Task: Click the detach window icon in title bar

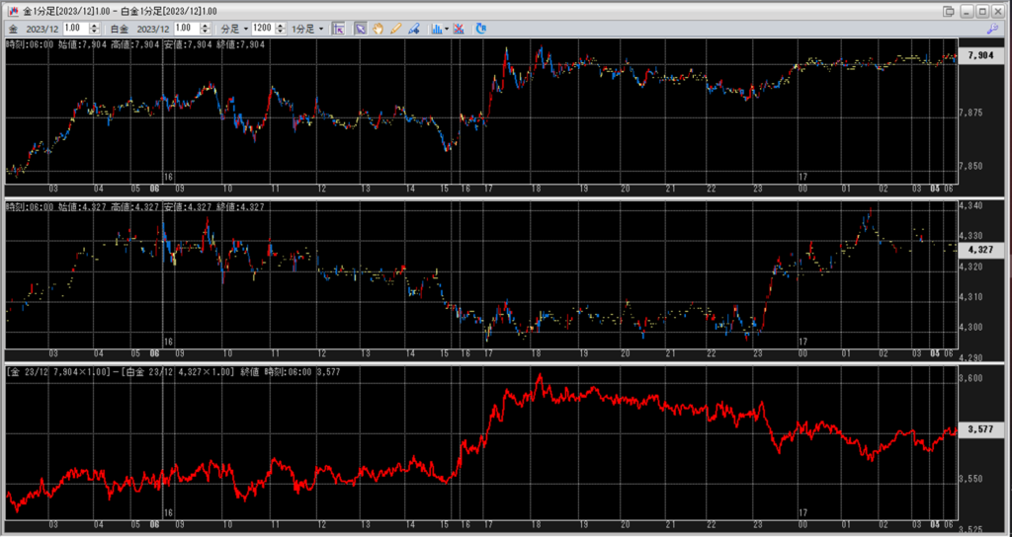Action: click(x=949, y=10)
